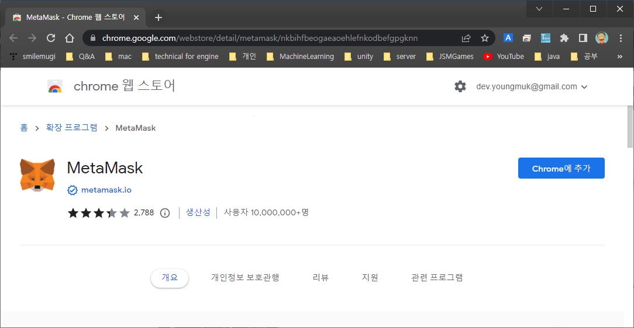Go to 확장 프로그램 breadcrumb link
The width and height of the screenshot is (634, 328).
[71, 128]
